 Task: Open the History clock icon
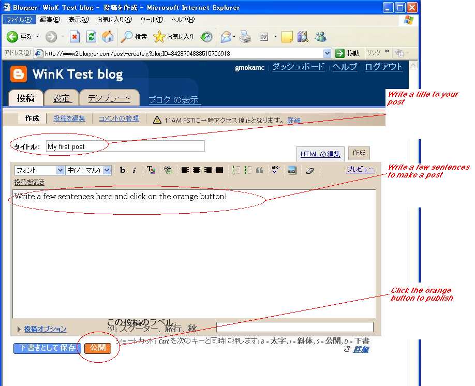pyautogui.click(x=206, y=37)
